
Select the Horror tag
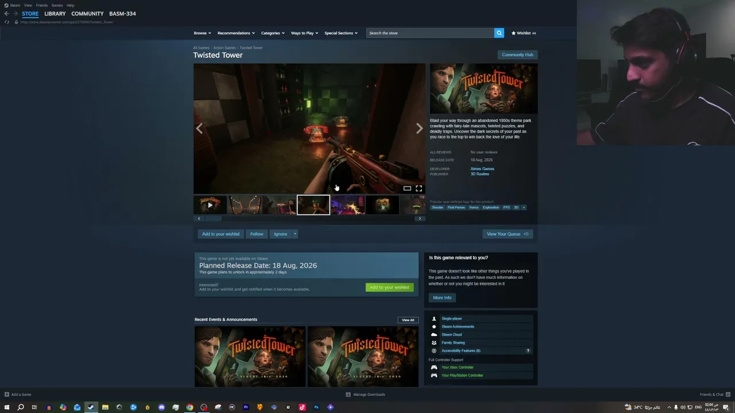click(x=474, y=208)
